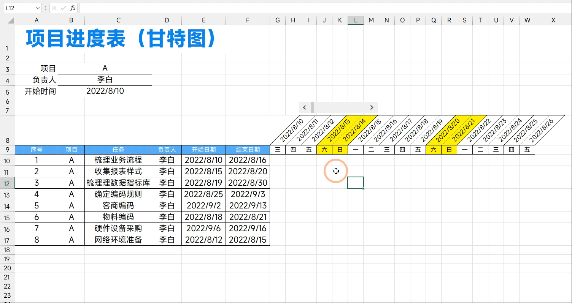This screenshot has width=572, height=303.
Task: Click end date 2022/8/16 of 梳理业务流程
Action: point(248,160)
